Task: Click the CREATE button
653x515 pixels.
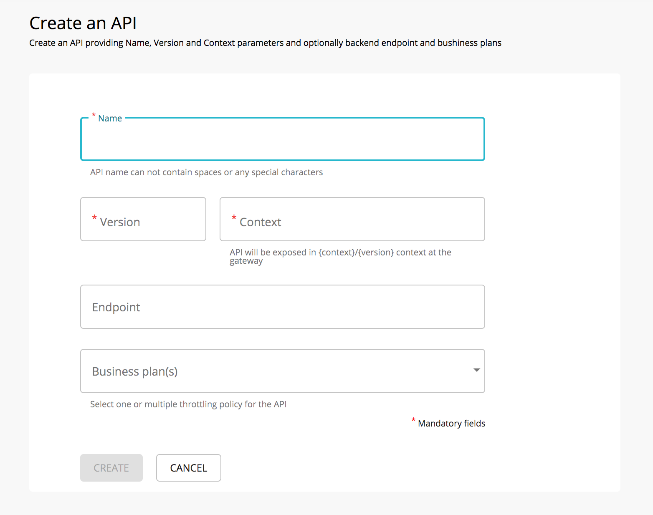Action: (111, 468)
